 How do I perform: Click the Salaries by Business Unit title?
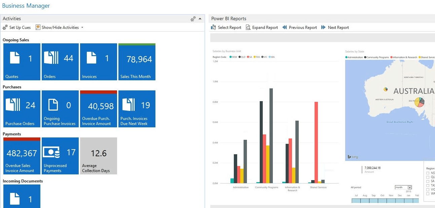click(227, 51)
